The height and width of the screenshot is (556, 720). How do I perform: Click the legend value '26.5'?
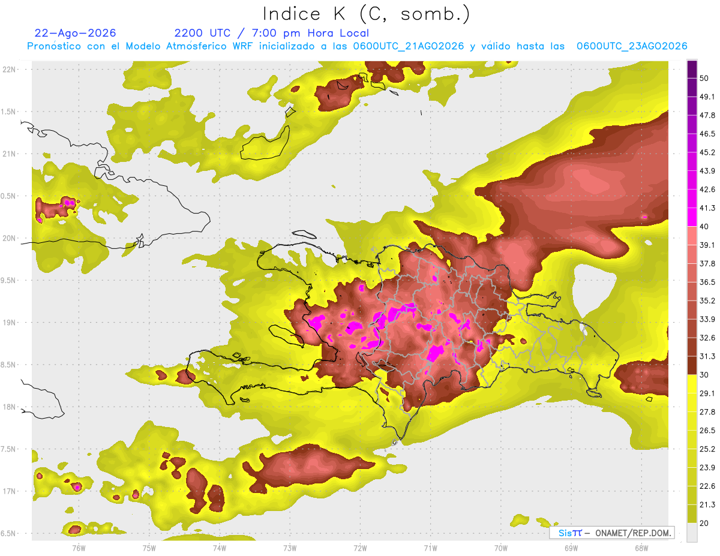[x=708, y=431]
